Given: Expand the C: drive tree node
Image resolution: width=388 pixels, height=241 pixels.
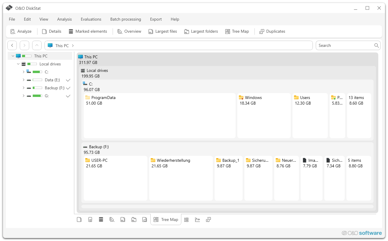Looking at the screenshot, I should pyautogui.click(x=24, y=72).
